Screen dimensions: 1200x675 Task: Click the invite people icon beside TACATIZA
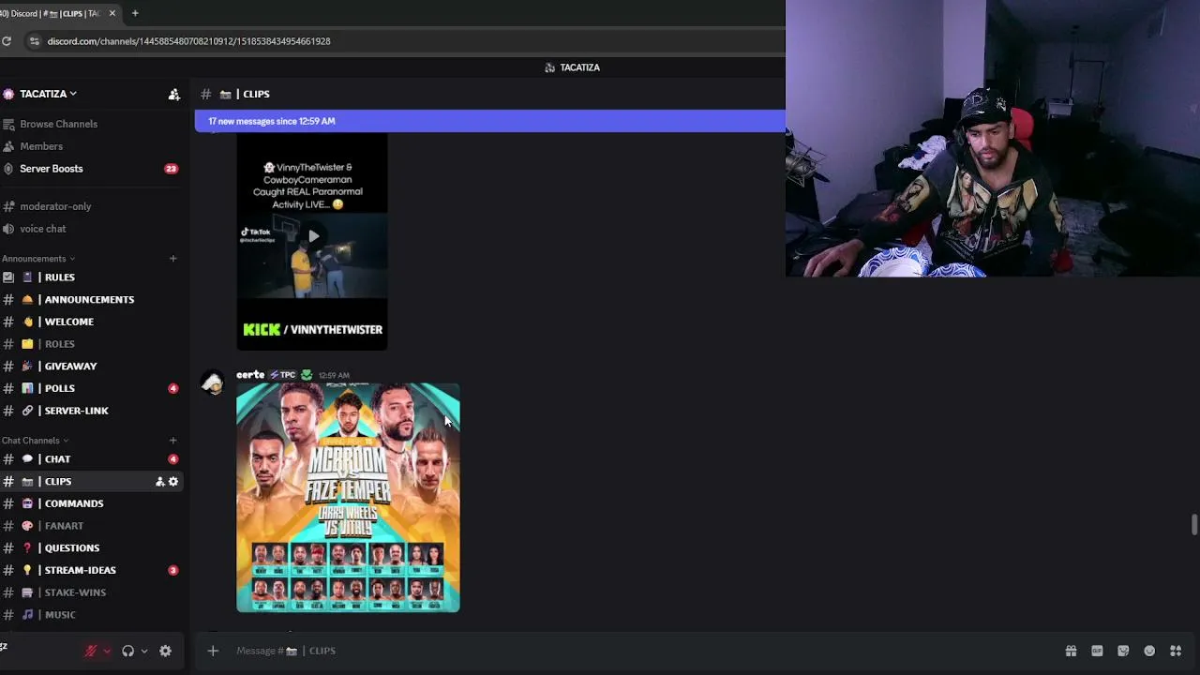[x=174, y=94]
